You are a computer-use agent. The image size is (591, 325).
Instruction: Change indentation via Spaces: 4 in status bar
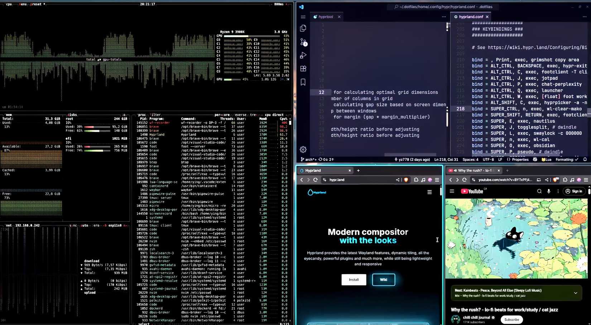(x=470, y=159)
